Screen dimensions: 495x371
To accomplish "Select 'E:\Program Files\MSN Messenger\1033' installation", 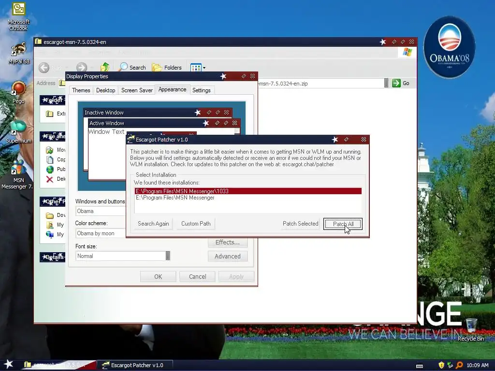I will point(248,191).
